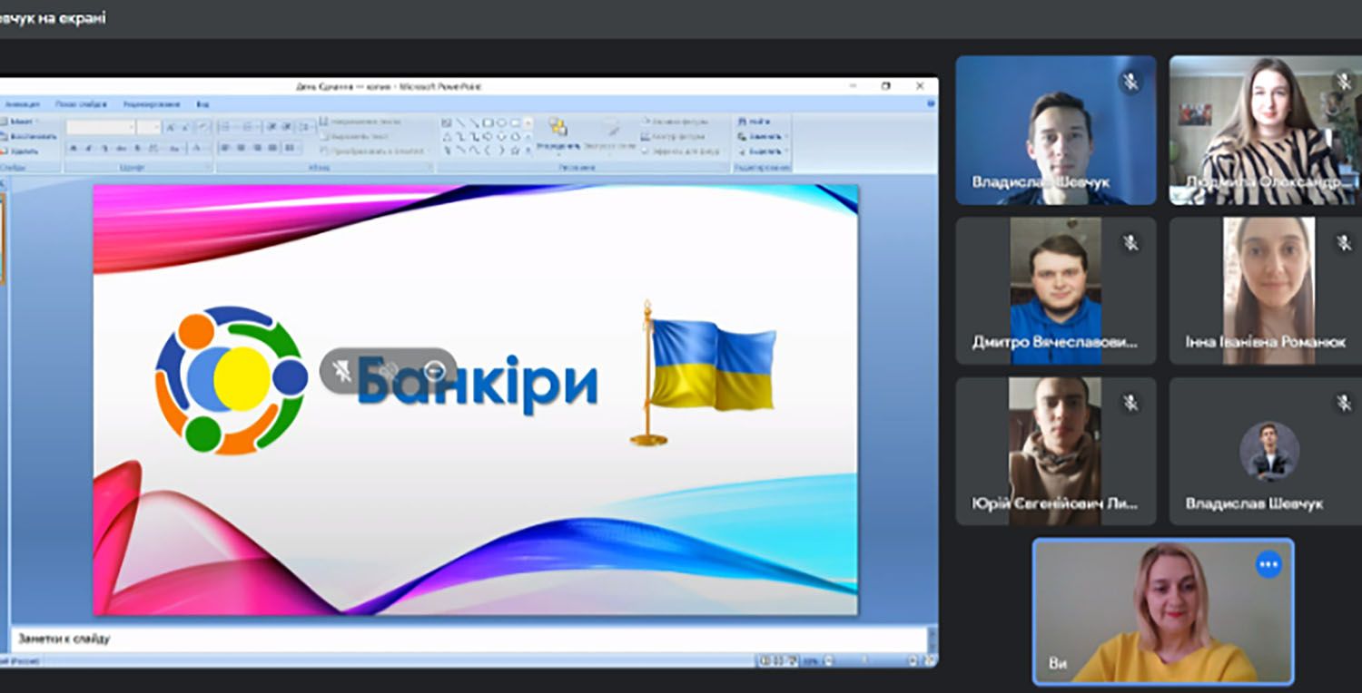Image resolution: width=1362 pixels, height=693 pixels.
Task: Open Контур фигуры shape outline
Action: [x=675, y=137]
